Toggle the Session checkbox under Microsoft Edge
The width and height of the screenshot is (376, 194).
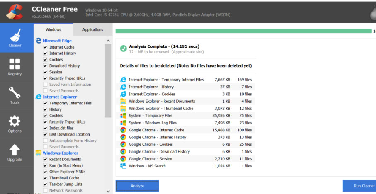(x=45, y=72)
